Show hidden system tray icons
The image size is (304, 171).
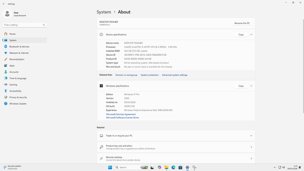click(275, 167)
